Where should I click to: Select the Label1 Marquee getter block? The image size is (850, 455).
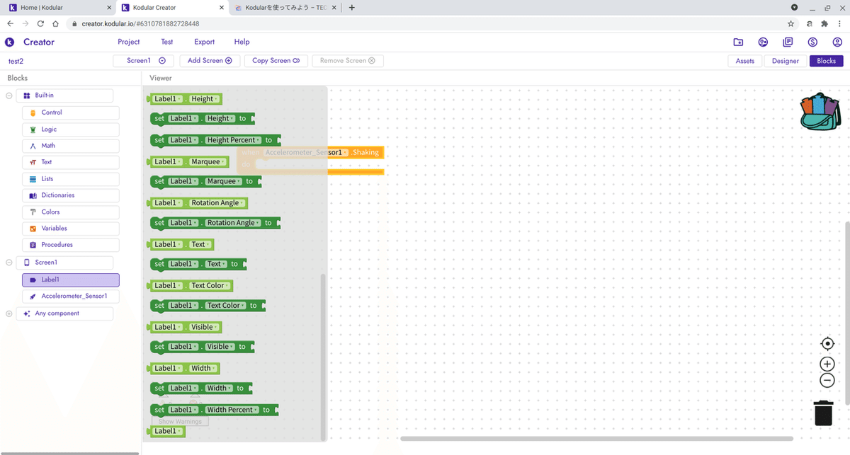pos(187,162)
